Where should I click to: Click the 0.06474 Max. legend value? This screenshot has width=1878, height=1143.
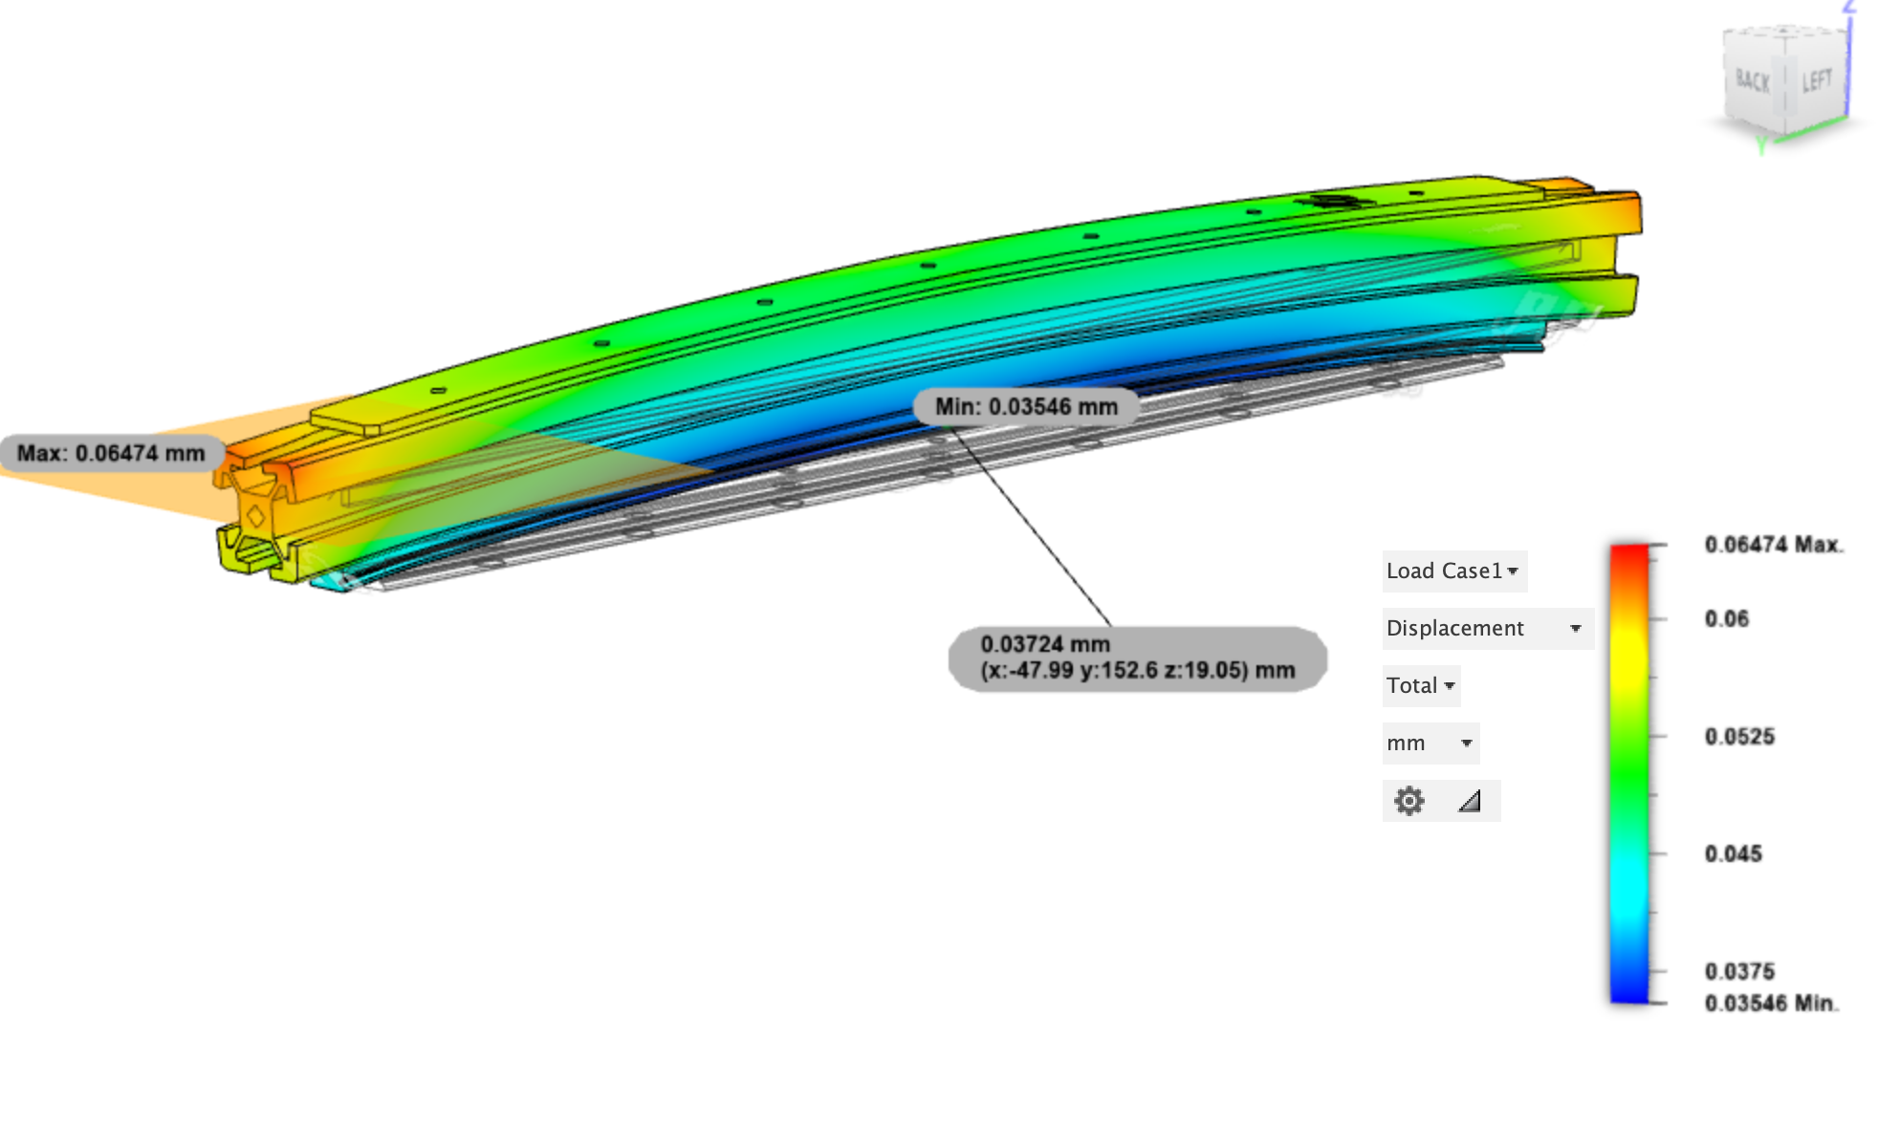1773,545
